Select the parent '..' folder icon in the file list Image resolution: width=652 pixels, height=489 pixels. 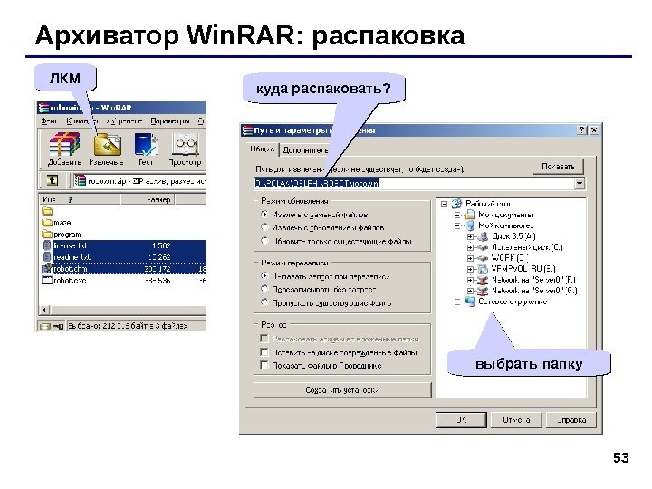pos(47,211)
